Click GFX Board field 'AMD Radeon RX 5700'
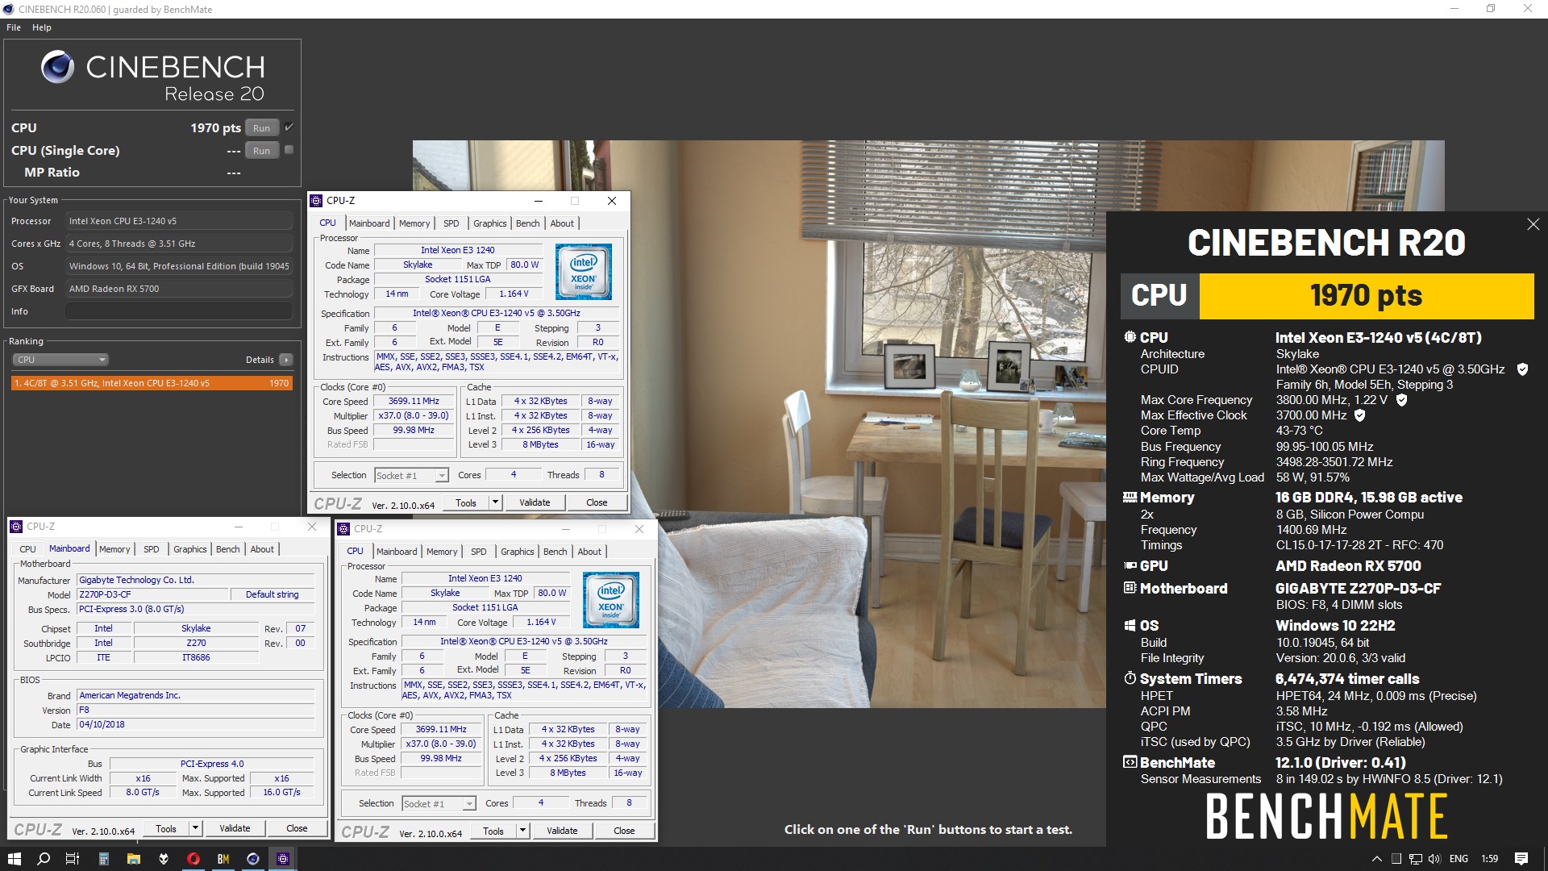This screenshot has width=1548, height=871. coord(179,289)
